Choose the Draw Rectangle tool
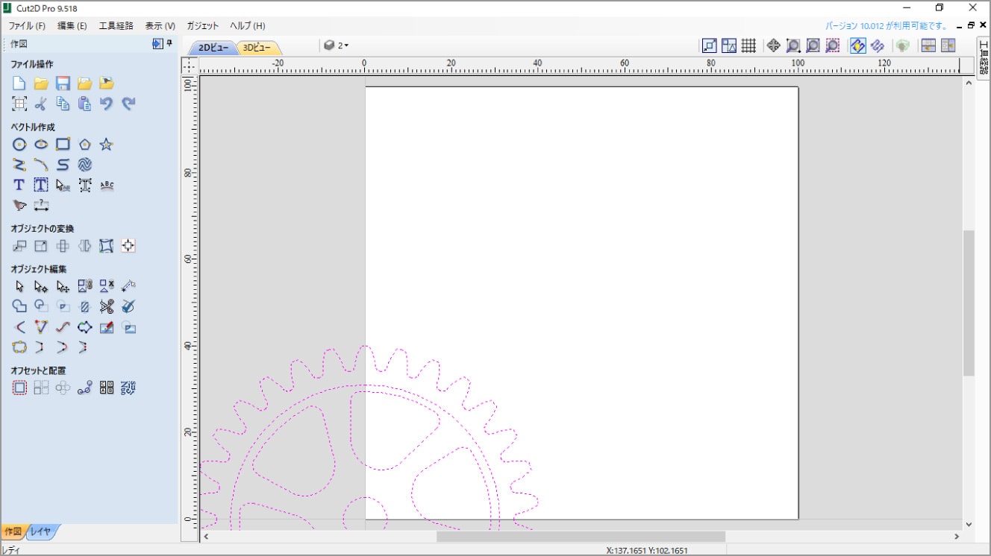Viewport: 991px width, 556px height. pyautogui.click(x=63, y=145)
